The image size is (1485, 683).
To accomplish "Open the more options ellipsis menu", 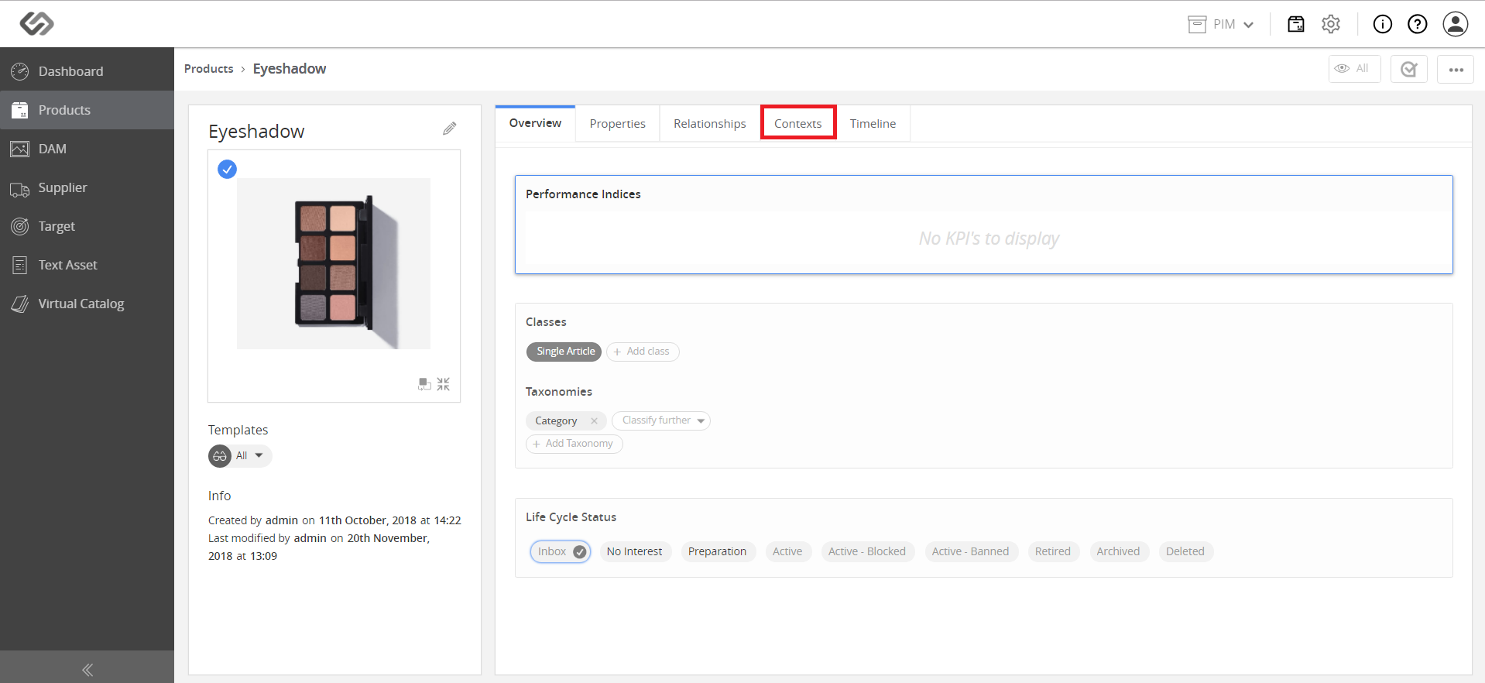I will click(1456, 69).
